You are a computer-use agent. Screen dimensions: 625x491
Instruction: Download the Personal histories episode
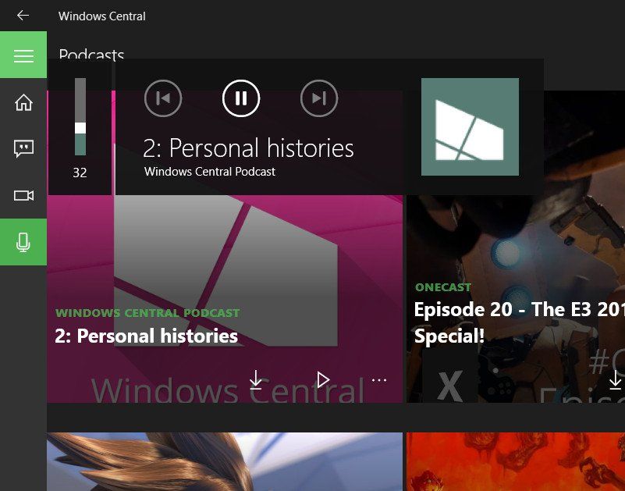256,379
